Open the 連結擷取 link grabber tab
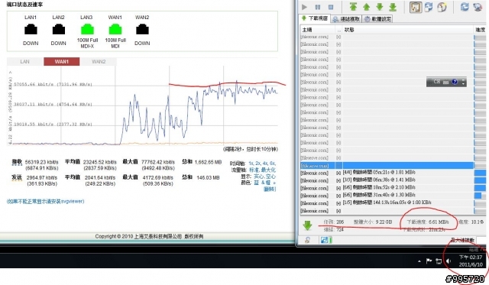 click(346, 19)
